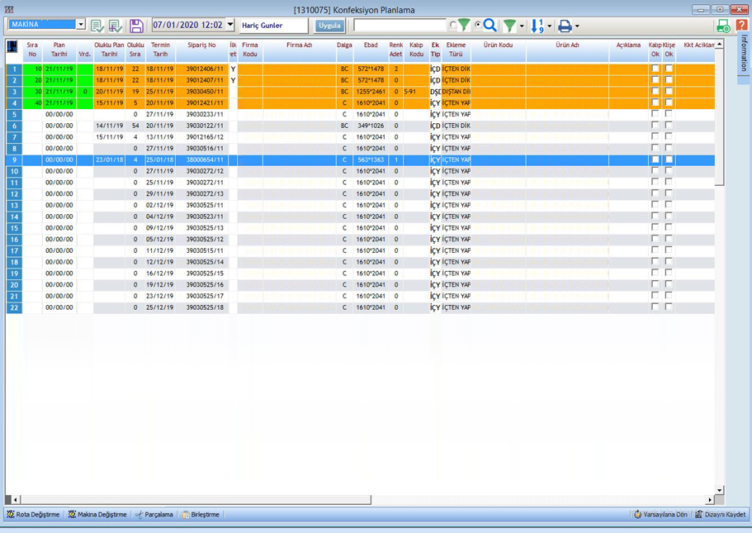This screenshot has width=752, height=533.
Task: Expand the printer options dropdown arrow
Action: coord(577,26)
